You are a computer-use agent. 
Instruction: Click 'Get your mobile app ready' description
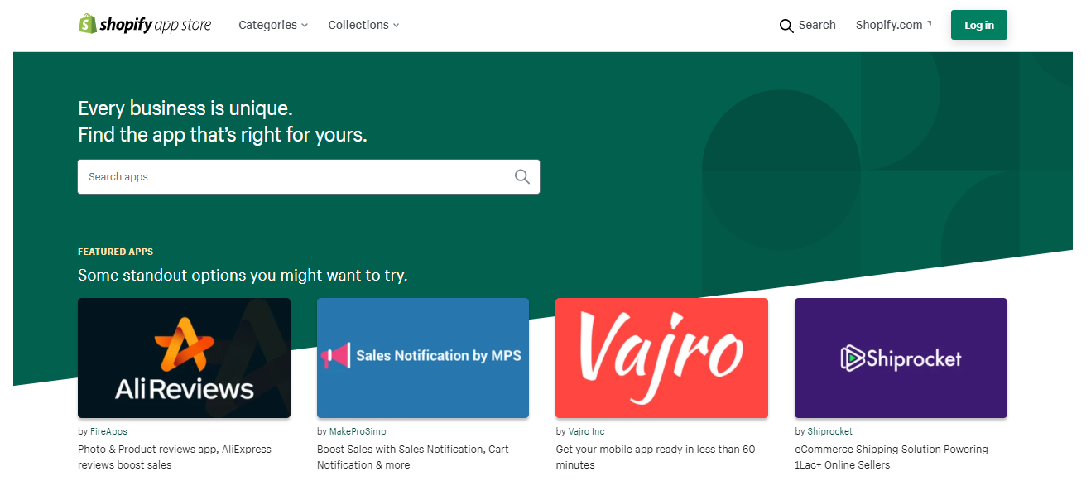pos(656,457)
